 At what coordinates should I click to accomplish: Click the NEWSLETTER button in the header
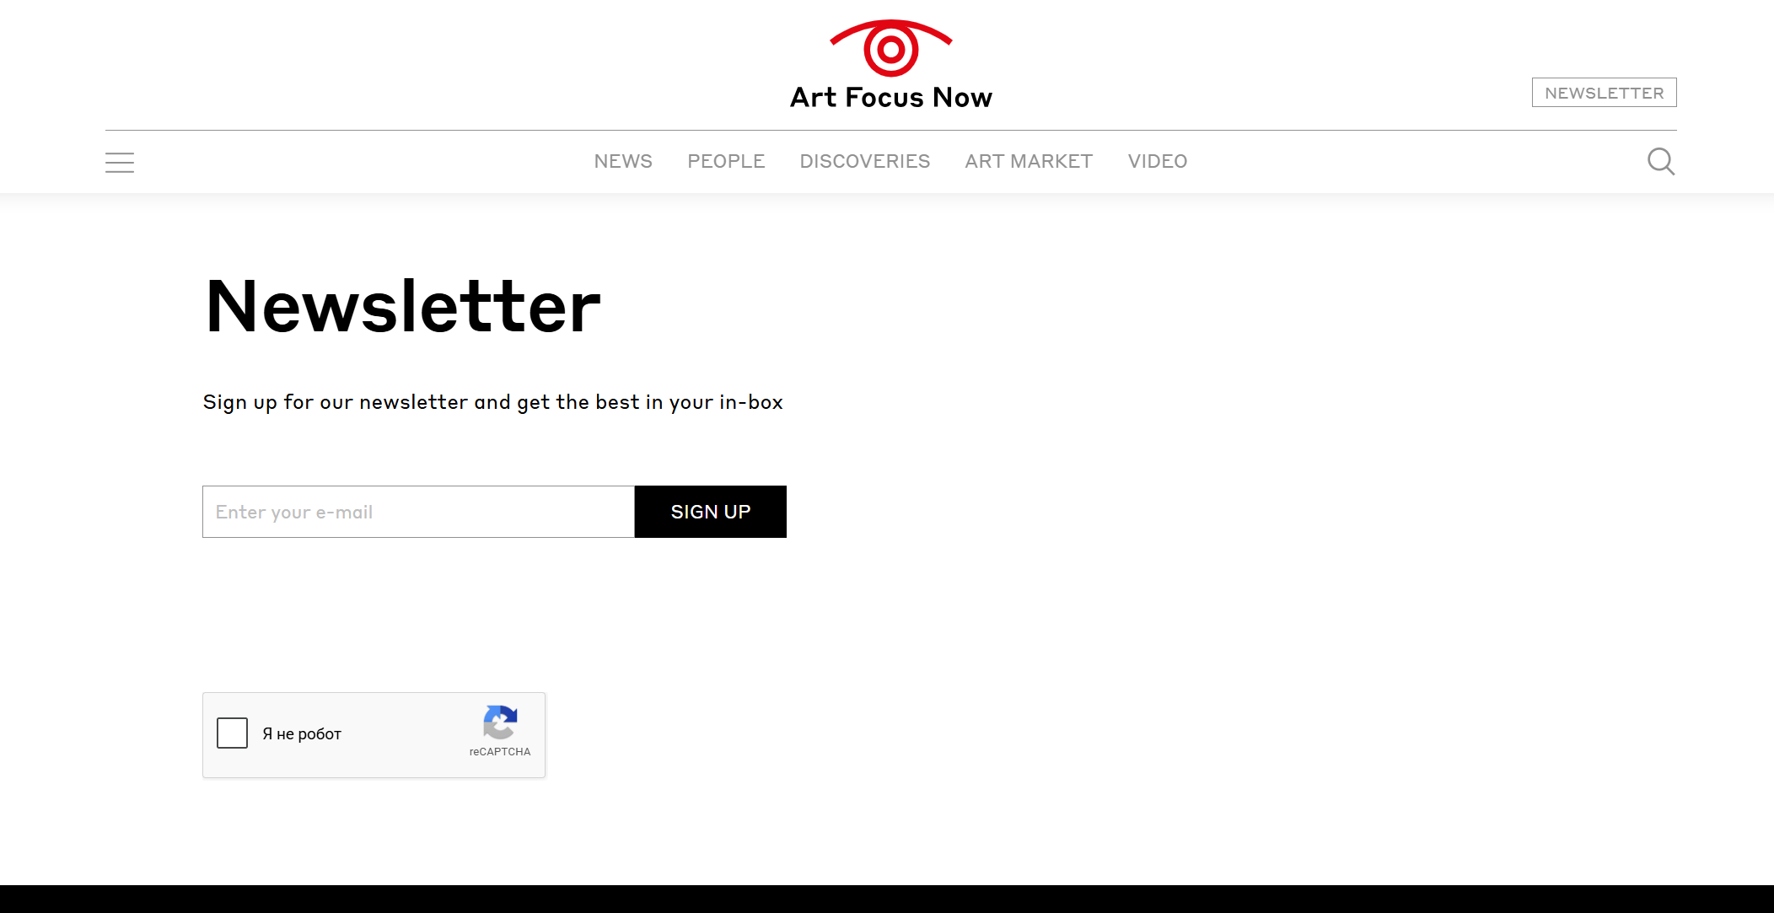1604,93
